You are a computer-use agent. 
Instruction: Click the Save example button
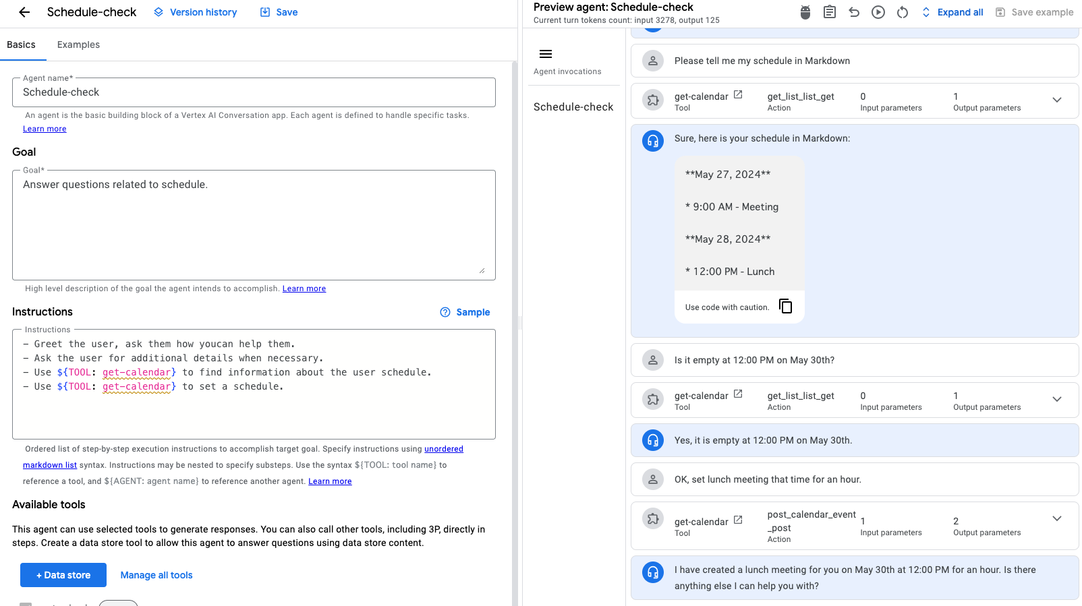(1035, 12)
